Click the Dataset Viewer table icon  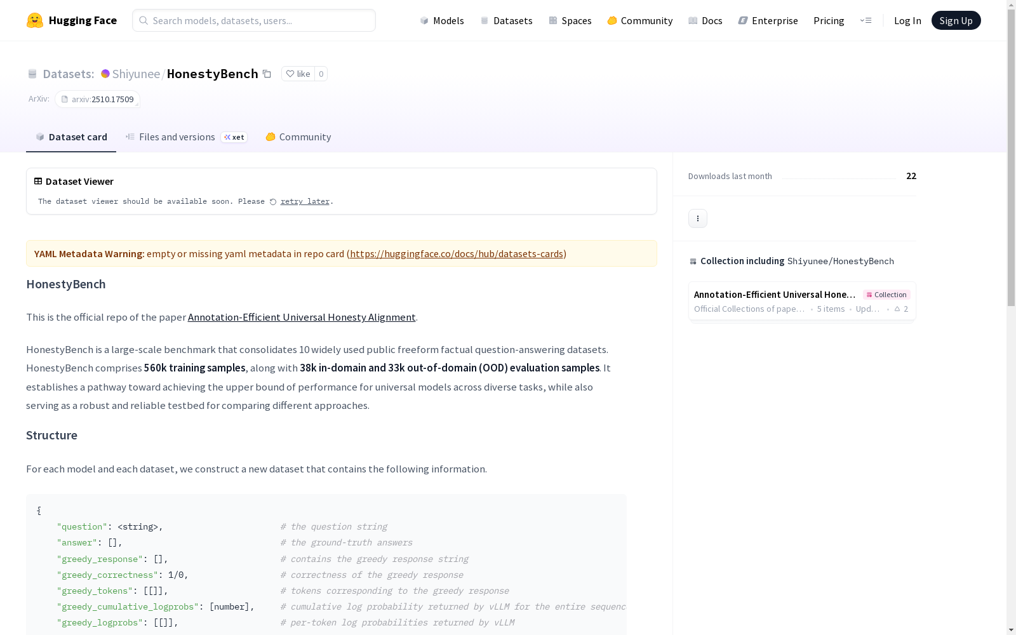pyautogui.click(x=38, y=181)
